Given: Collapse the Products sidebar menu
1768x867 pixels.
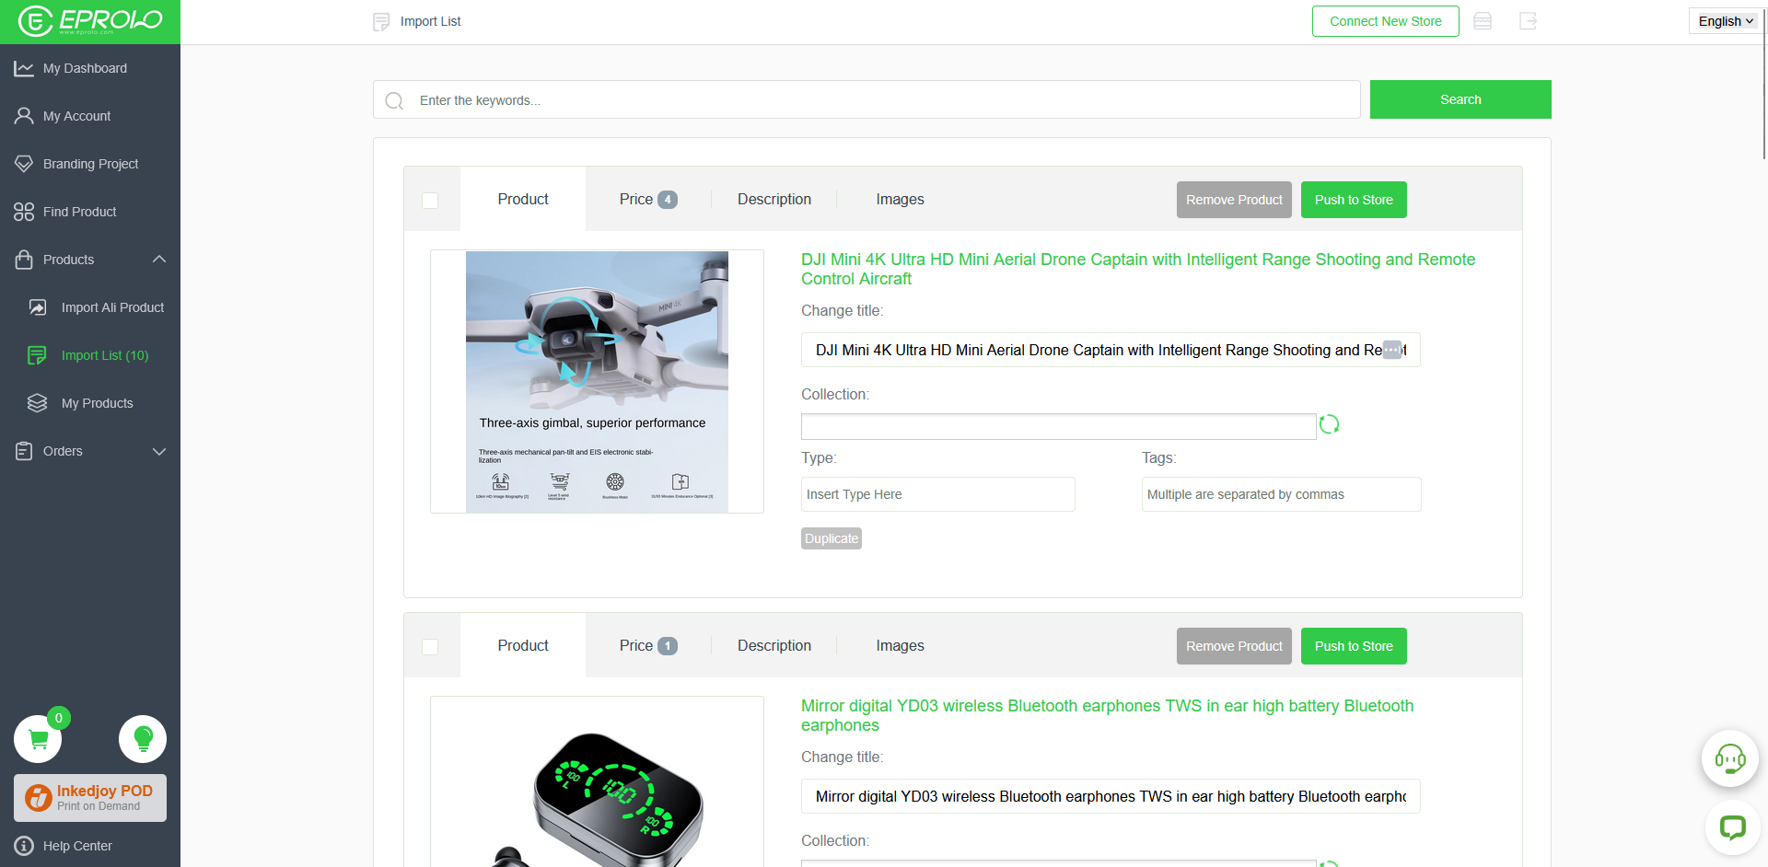Looking at the screenshot, I should click(159, 260).
